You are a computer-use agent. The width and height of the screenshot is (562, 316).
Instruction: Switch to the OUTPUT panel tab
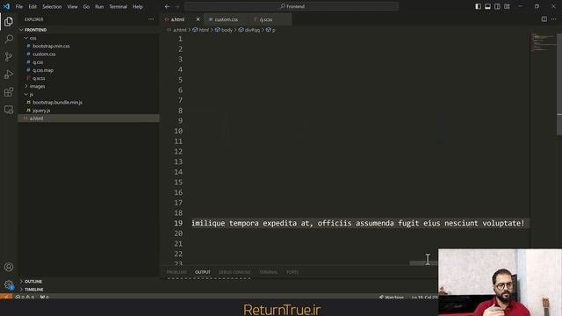203,272
